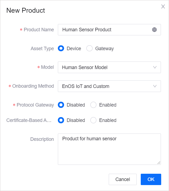The image size is (169, 191).
Task: Click the Description resize handle corner
Action: click(x=159, y=163)
